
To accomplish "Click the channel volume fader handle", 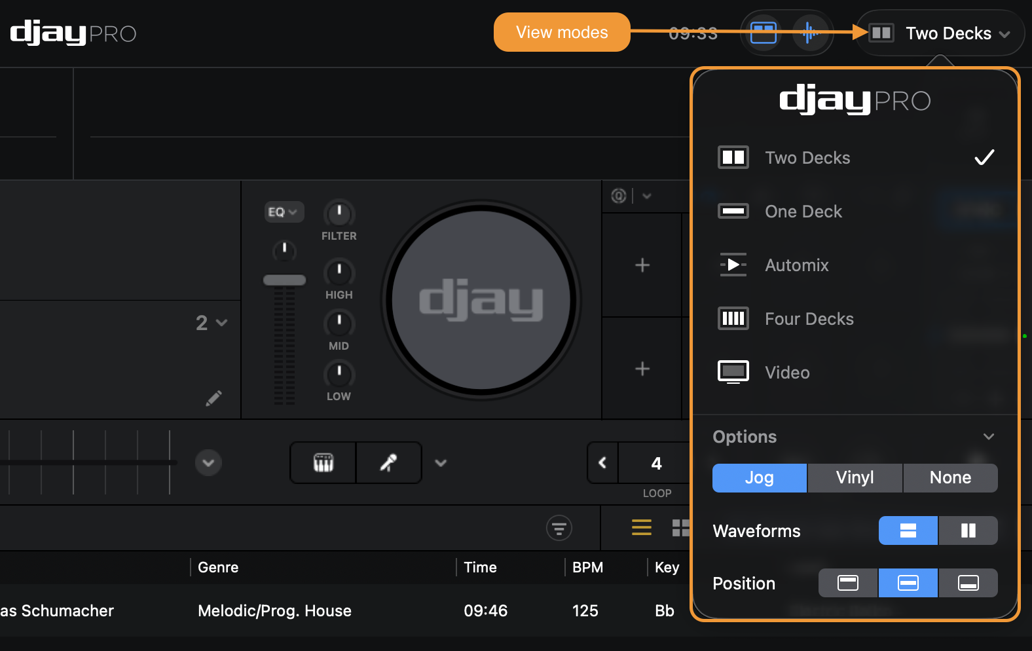I will [x=284, y=280].
